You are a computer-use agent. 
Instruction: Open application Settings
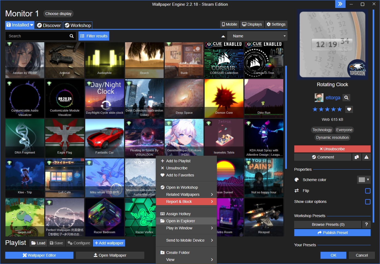[x=276, y=24]
